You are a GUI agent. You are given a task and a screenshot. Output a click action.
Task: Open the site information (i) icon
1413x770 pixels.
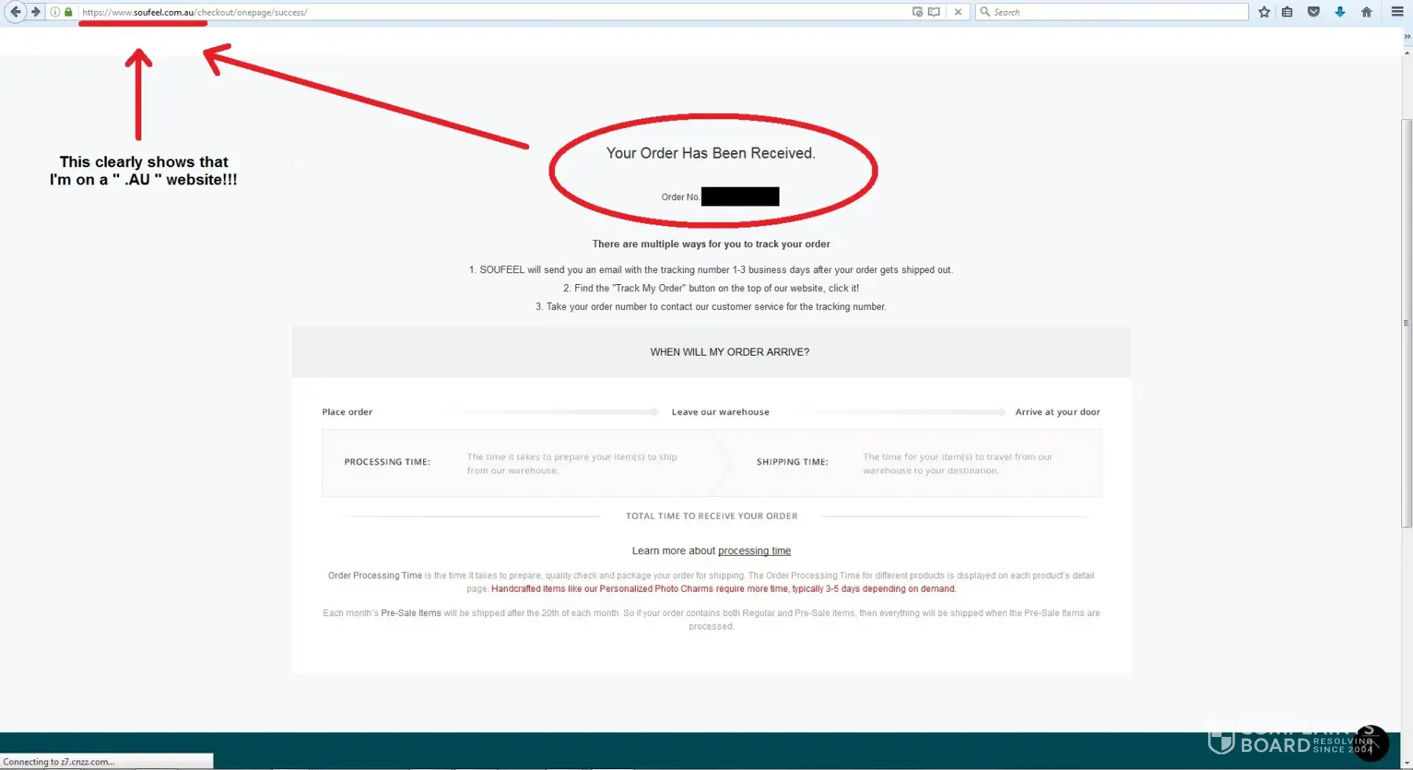55,12
